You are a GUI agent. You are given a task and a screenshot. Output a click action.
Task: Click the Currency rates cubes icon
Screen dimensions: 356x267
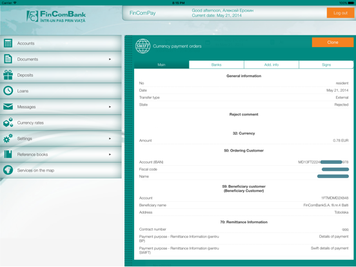point(8,123)
